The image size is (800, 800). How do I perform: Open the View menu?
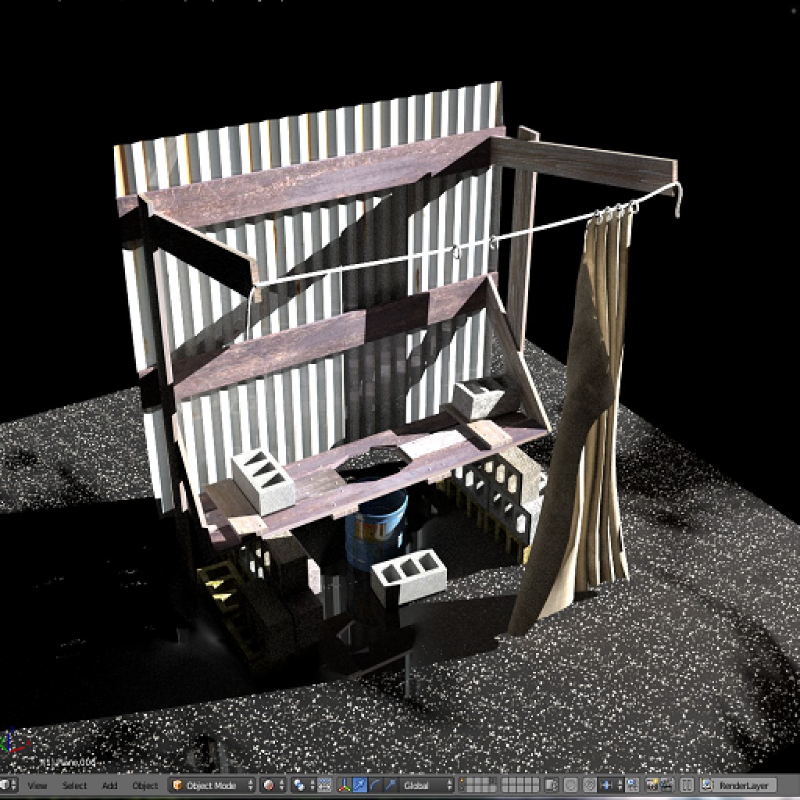35,786
